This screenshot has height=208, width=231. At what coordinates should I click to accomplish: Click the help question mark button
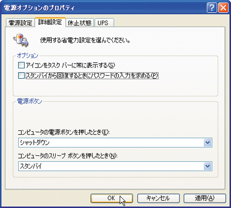[x=212, y=8]
